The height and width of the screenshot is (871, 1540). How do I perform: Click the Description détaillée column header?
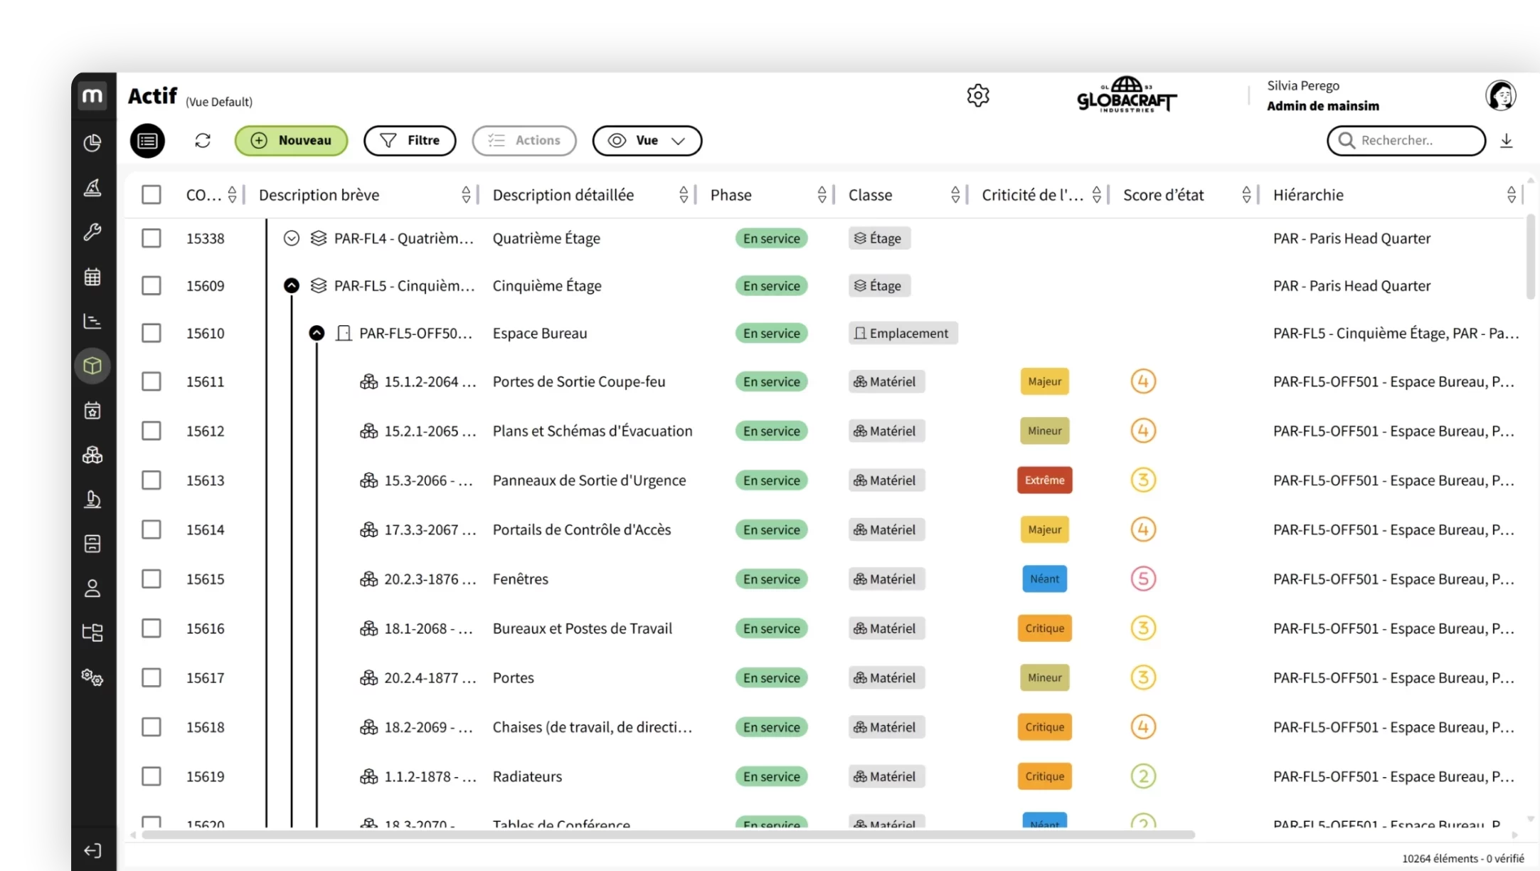click(x=563, y=195)
